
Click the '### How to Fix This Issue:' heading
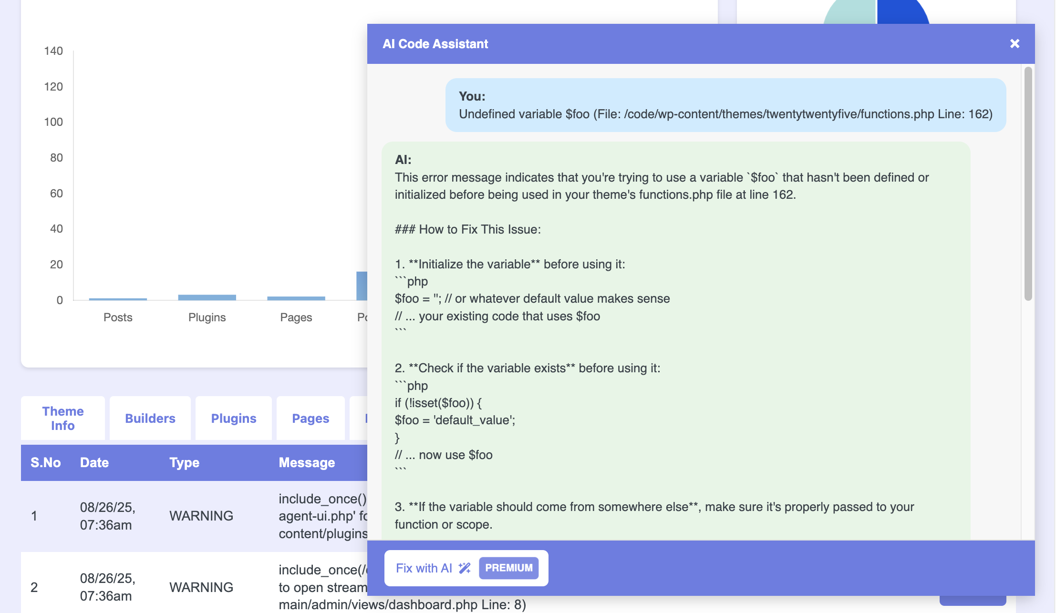pos(468,229)
